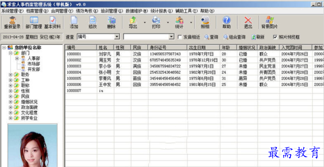Toggle the 发音相近 checkbox
324x167 pixels.
click(180, 37)
